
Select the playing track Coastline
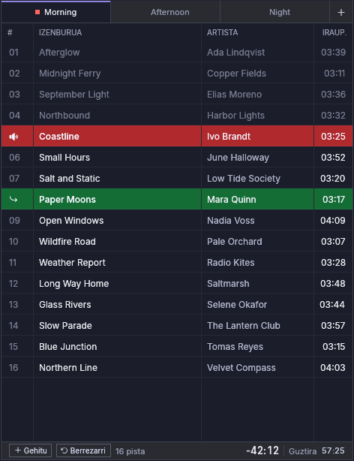[x=59, y=137]
